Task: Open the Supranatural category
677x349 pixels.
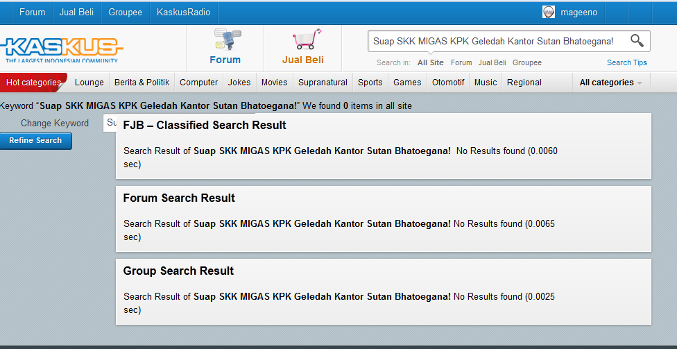Action: 323,83
